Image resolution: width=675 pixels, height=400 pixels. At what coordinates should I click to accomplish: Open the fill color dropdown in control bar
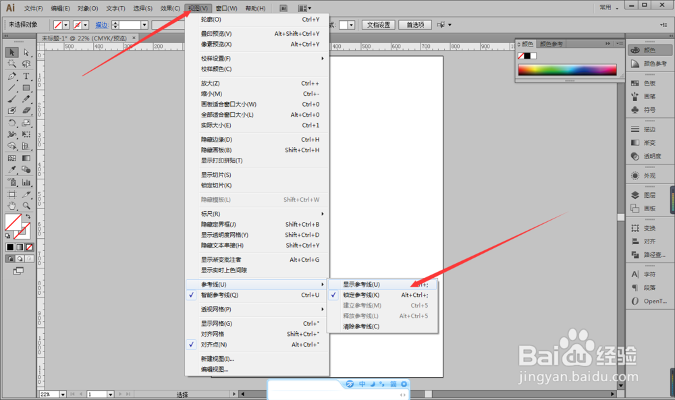click(66, 25)
